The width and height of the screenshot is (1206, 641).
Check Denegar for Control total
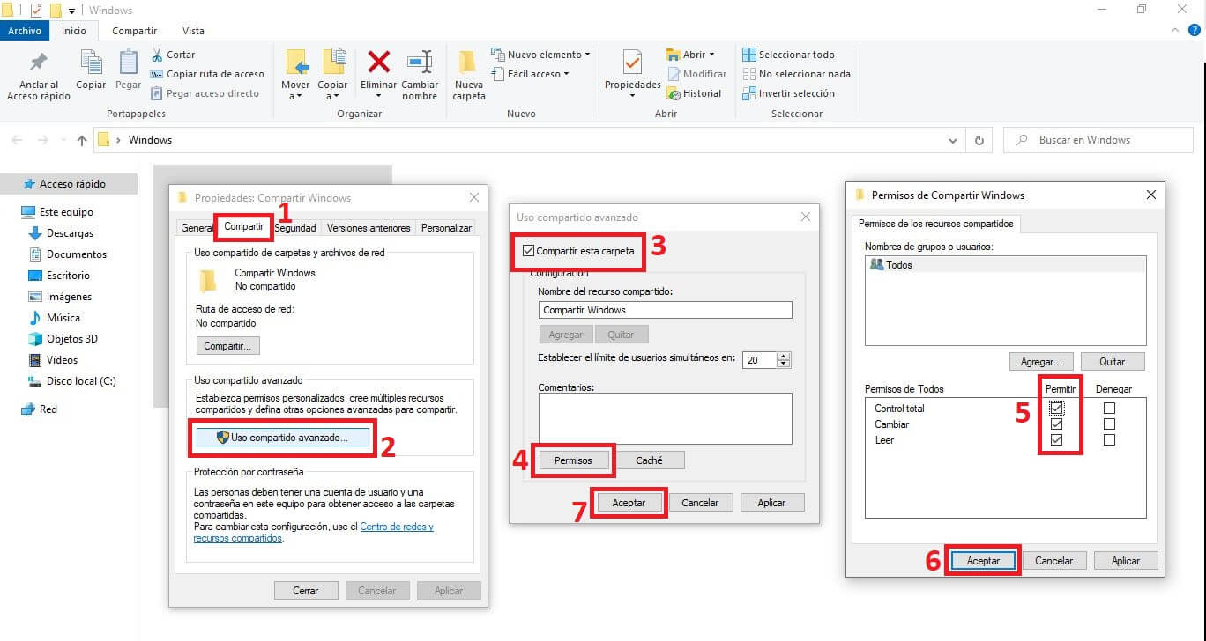tap(1109, 409)
